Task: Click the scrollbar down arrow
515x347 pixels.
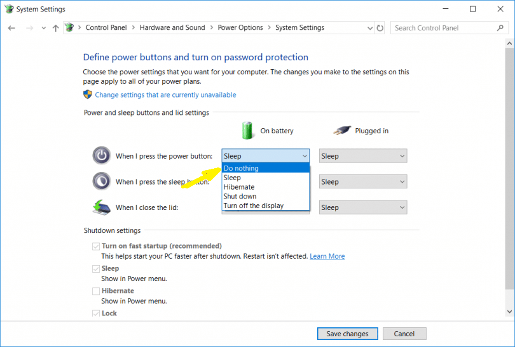Action: coord(509,311)
